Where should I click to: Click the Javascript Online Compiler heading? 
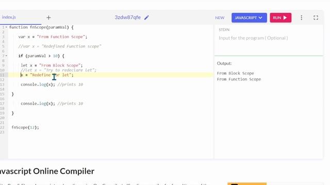47,171
